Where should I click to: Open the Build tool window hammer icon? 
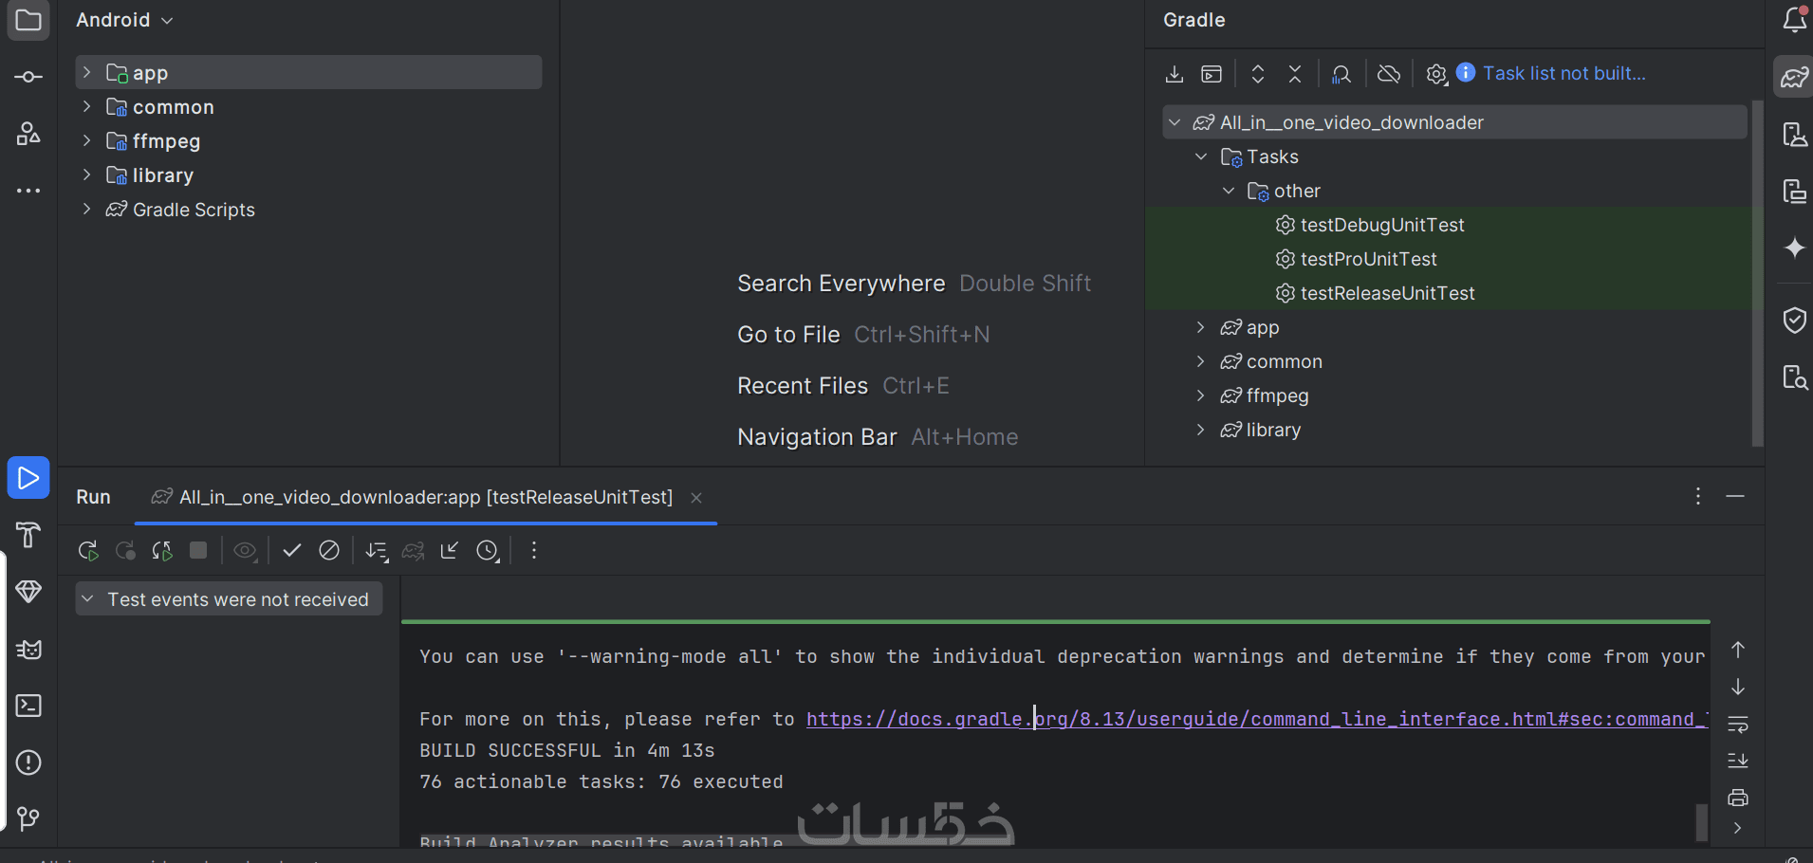[x=28, y=535]
